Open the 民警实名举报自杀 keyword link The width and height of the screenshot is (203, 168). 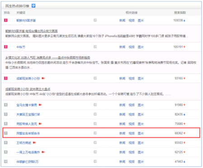tap(28, 133)
